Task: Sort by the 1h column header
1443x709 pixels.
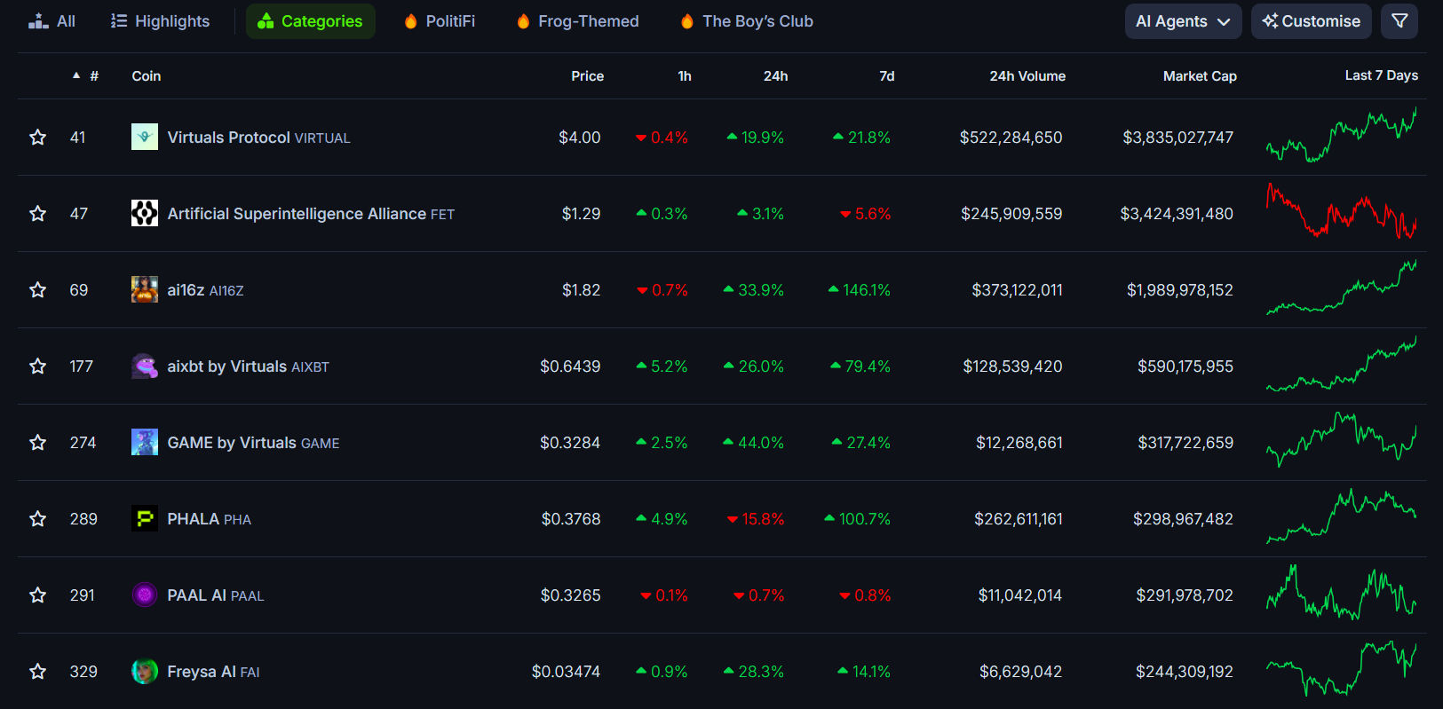Action: [x=685, y=76]
